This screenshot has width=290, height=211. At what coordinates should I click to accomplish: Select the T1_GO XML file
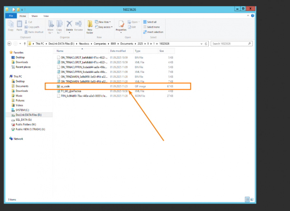115,91
